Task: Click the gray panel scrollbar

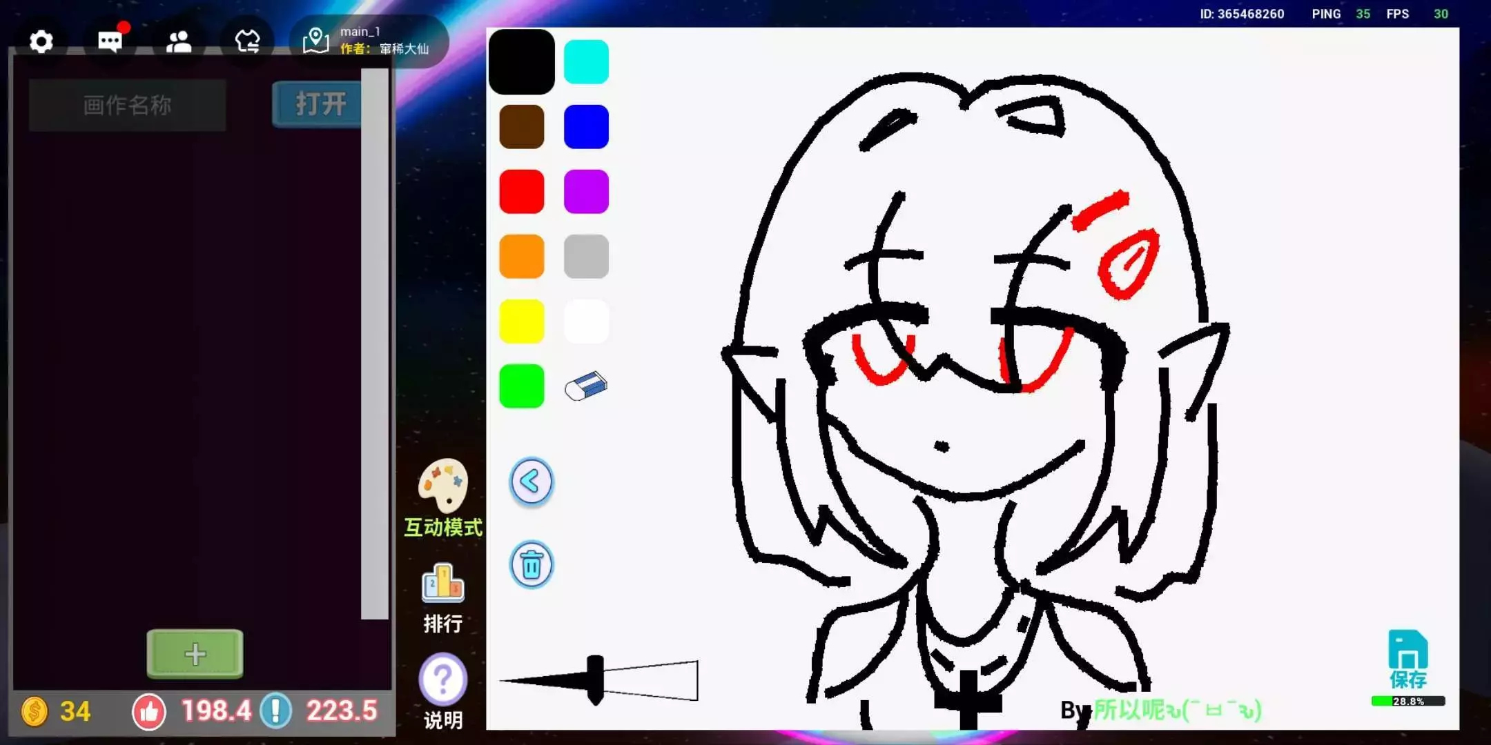Action: coord(375,345)
